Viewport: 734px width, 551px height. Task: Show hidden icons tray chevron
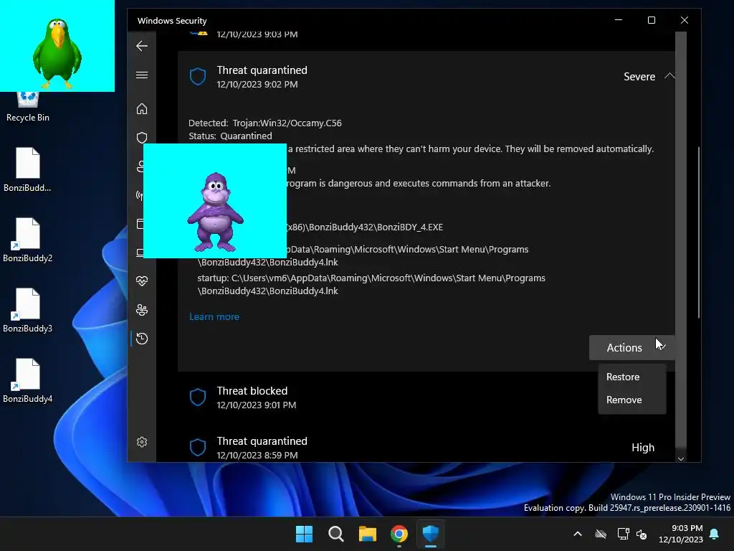578,534
